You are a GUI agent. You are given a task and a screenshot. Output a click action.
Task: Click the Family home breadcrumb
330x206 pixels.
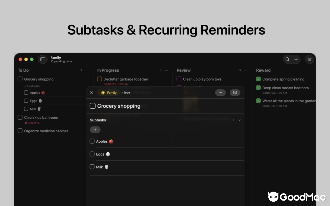109,93
